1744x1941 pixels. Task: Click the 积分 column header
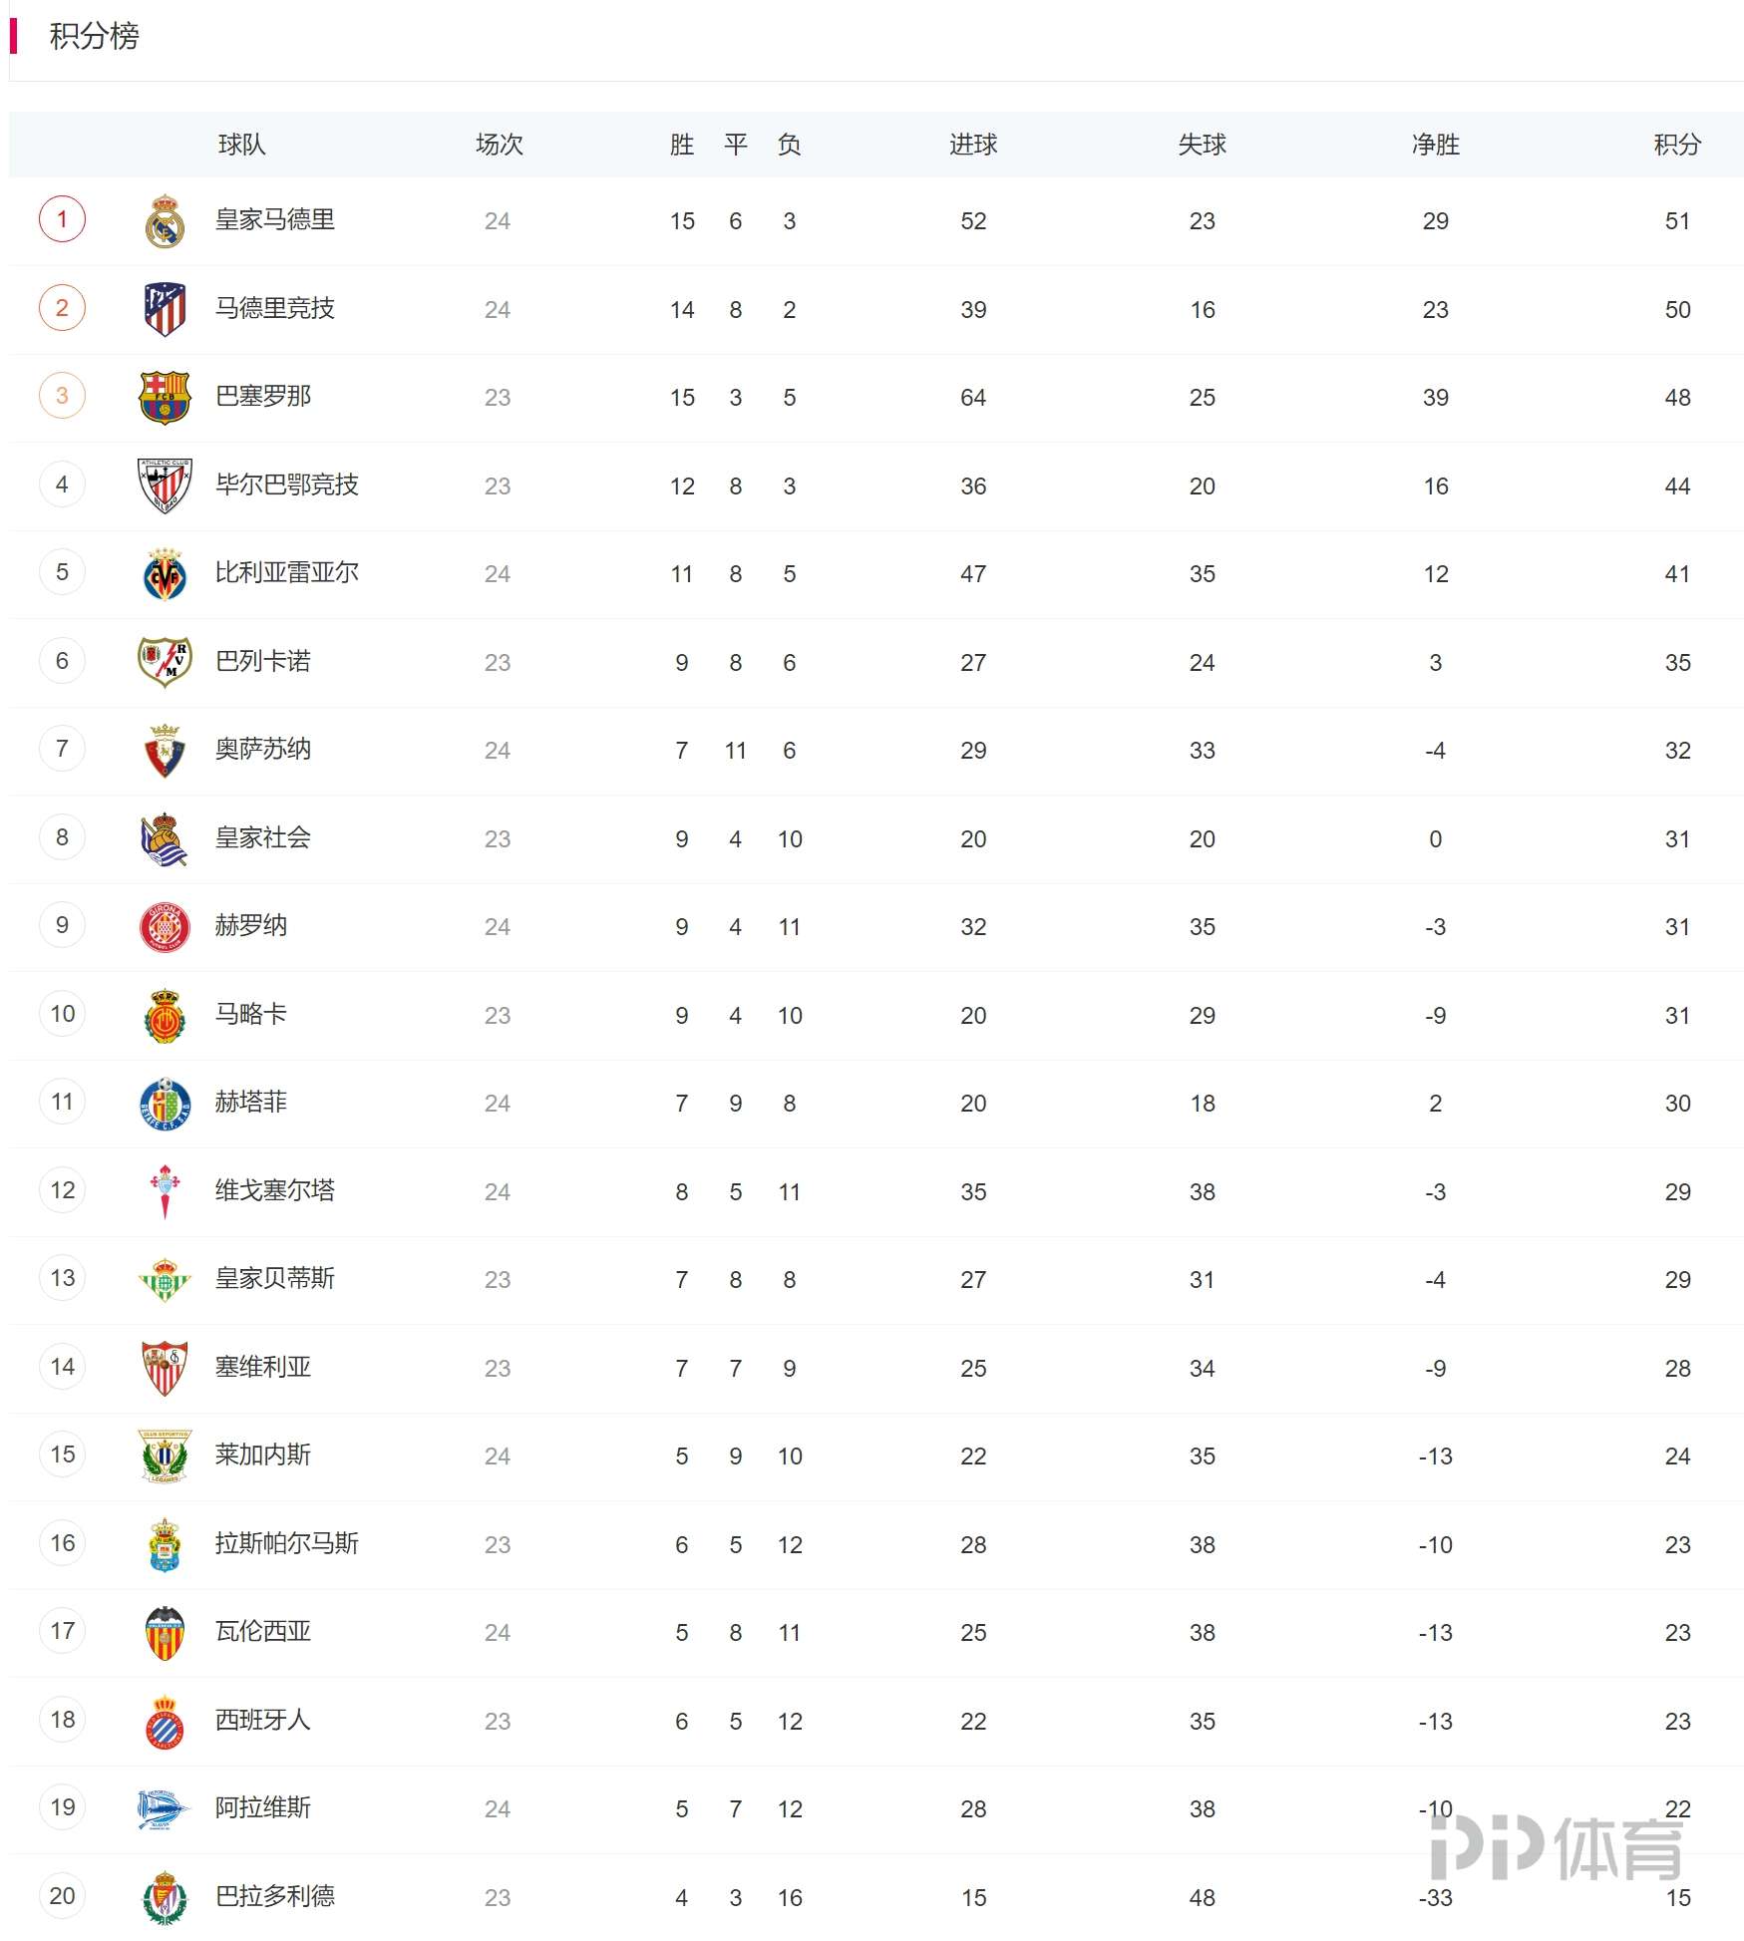coord(1677,145)
